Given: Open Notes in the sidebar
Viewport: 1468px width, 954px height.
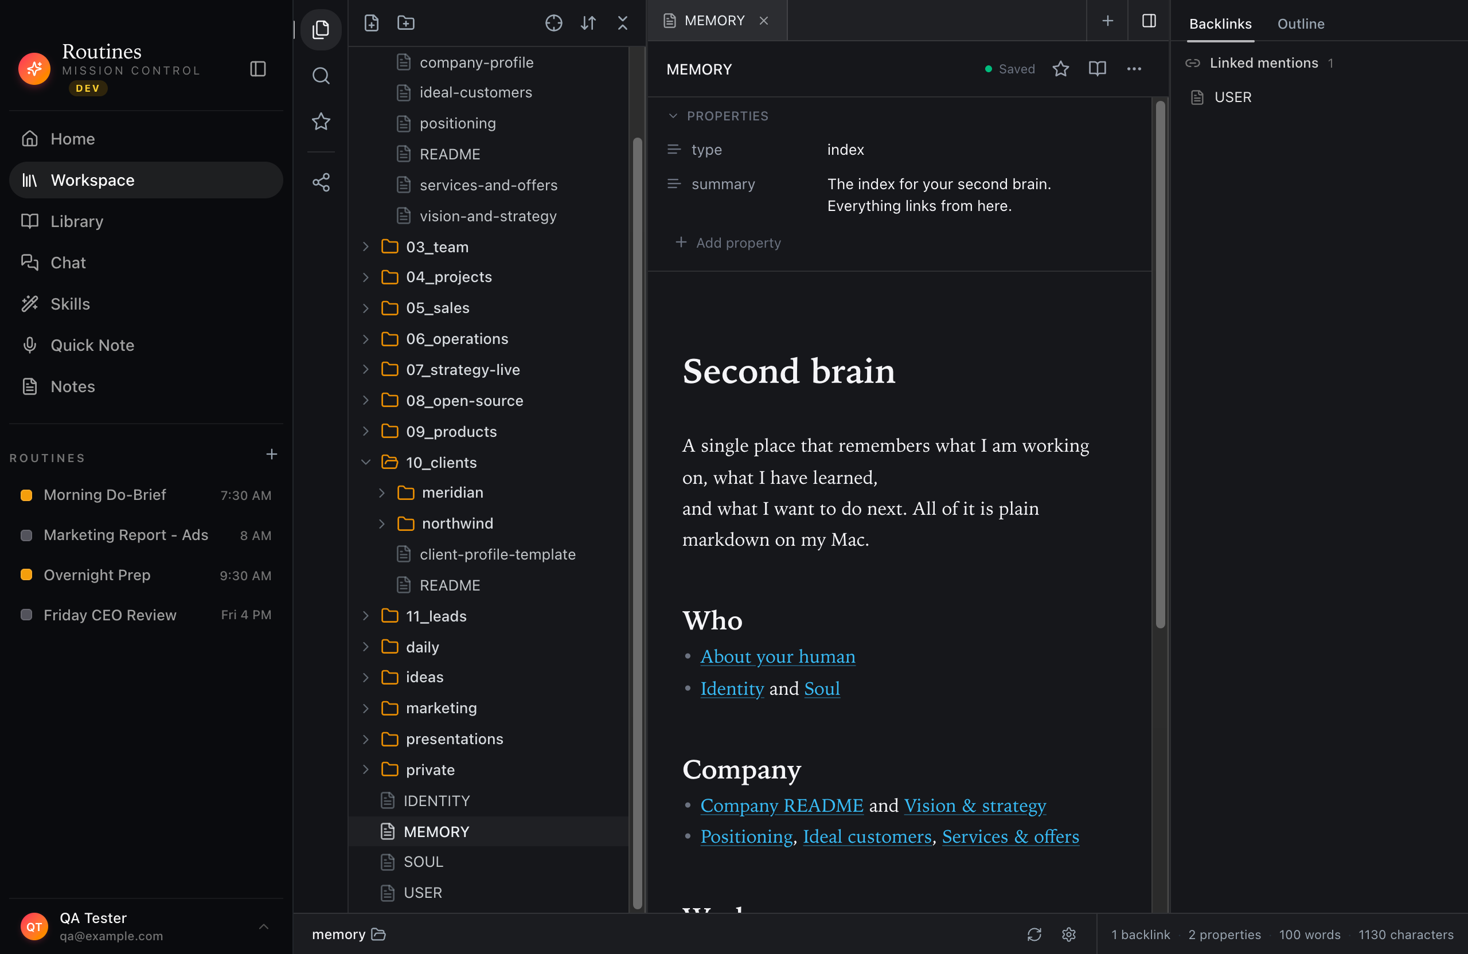Looking at the screenshot, I should click(146, 386).
